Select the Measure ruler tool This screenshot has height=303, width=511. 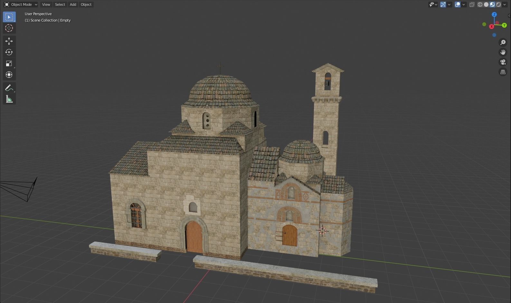point(9,99)
